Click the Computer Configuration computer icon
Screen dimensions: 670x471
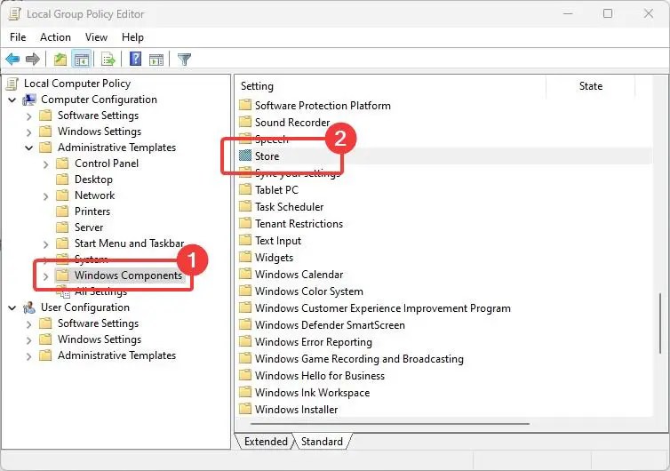(29, 100)
